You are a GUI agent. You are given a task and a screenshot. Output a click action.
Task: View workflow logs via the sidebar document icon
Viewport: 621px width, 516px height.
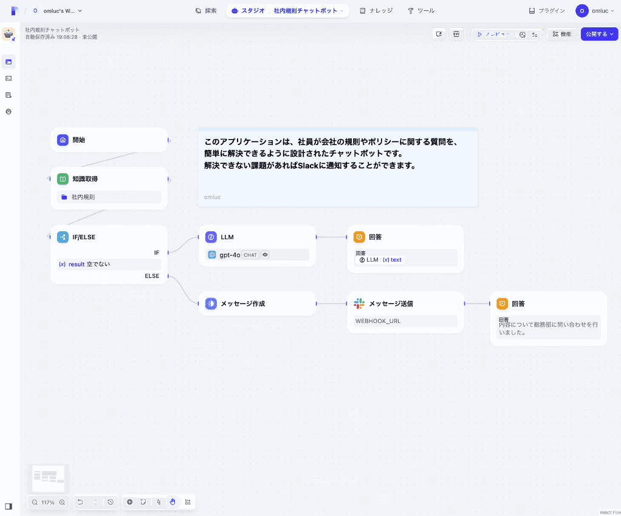9,95
